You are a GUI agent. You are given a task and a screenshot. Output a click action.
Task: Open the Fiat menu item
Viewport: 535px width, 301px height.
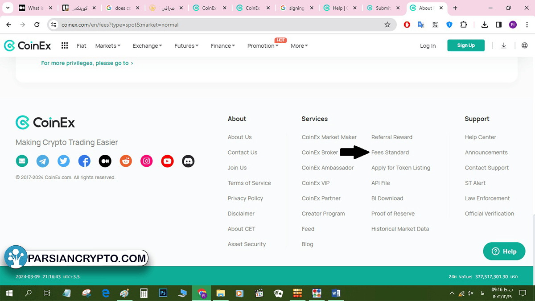(82, 45)
